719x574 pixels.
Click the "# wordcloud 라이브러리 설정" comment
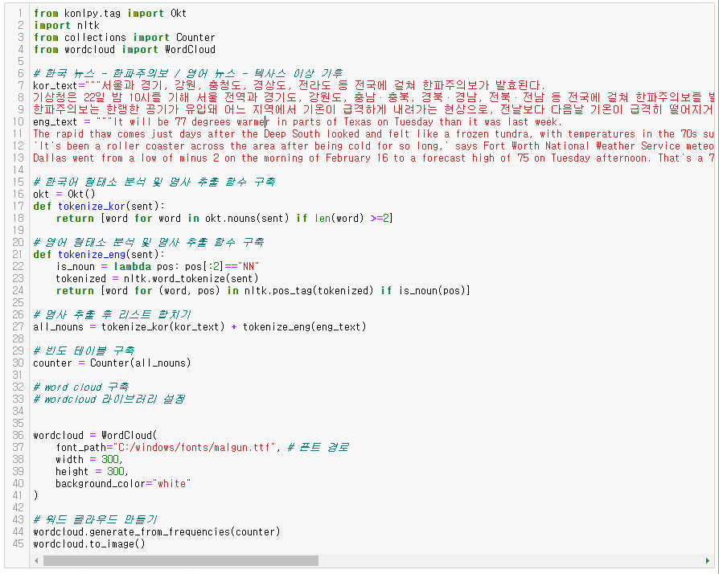coord(109,399)
